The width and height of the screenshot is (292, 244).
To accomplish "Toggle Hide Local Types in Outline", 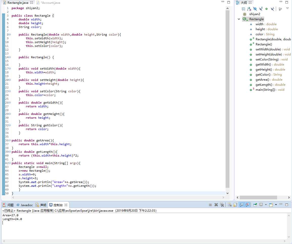I will tap(272, 9).
